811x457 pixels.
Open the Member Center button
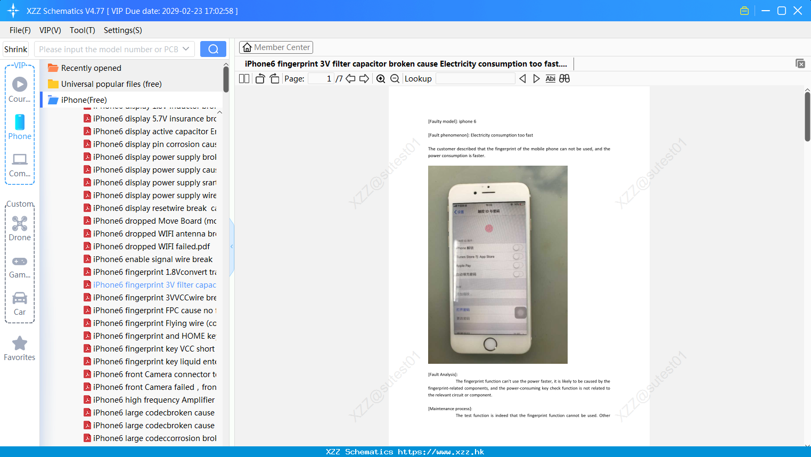point(276,47)
